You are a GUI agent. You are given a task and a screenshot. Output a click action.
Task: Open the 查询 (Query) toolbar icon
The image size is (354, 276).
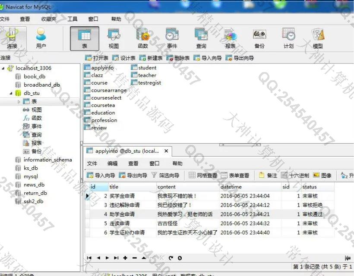(201, 38)
